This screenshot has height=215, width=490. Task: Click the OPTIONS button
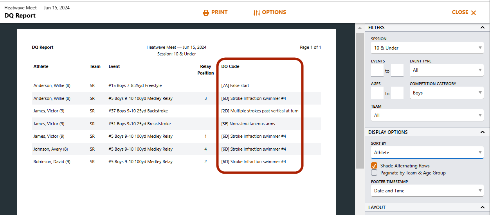coord(270,12)
